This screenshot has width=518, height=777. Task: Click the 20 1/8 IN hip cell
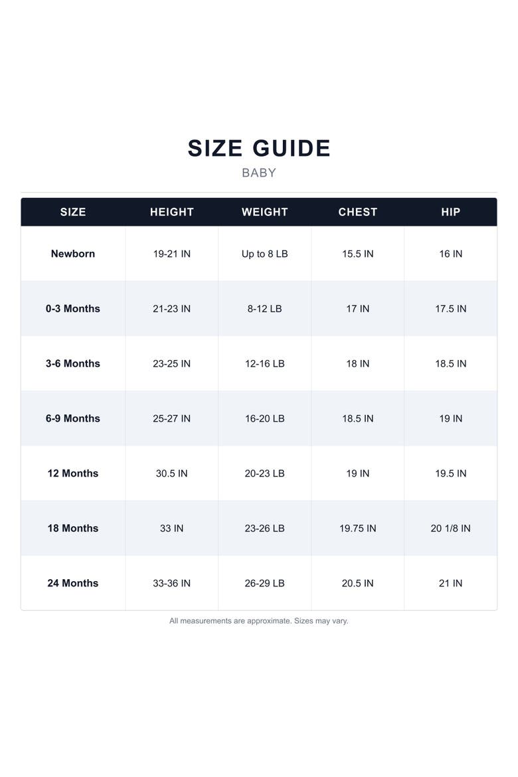[x=450, y=529]
